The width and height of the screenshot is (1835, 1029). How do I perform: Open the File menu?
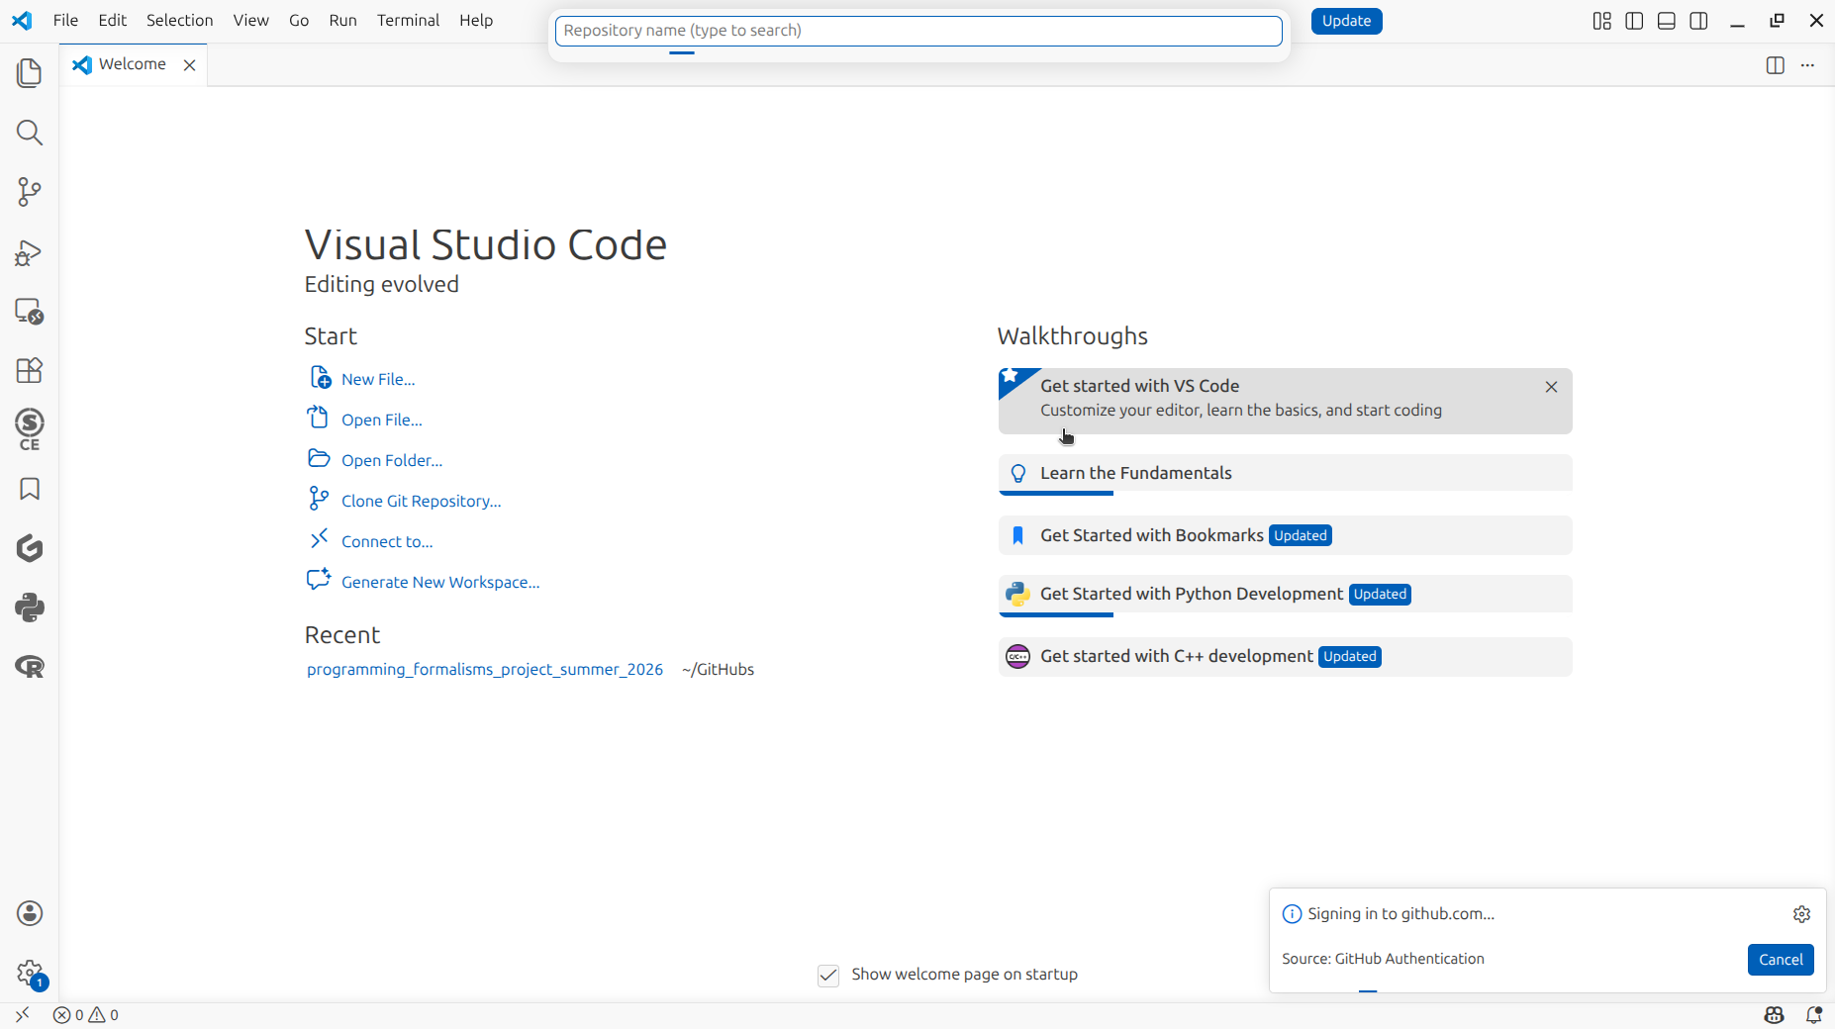click(x=65, y=21)
